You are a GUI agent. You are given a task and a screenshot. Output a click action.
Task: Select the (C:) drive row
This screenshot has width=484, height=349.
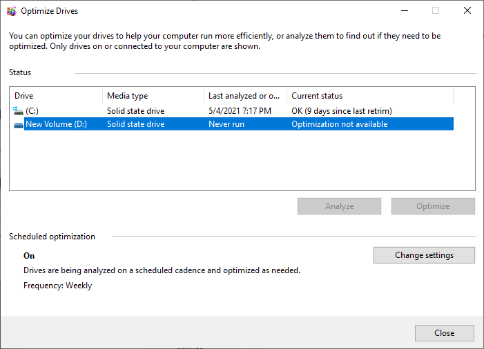32,111
